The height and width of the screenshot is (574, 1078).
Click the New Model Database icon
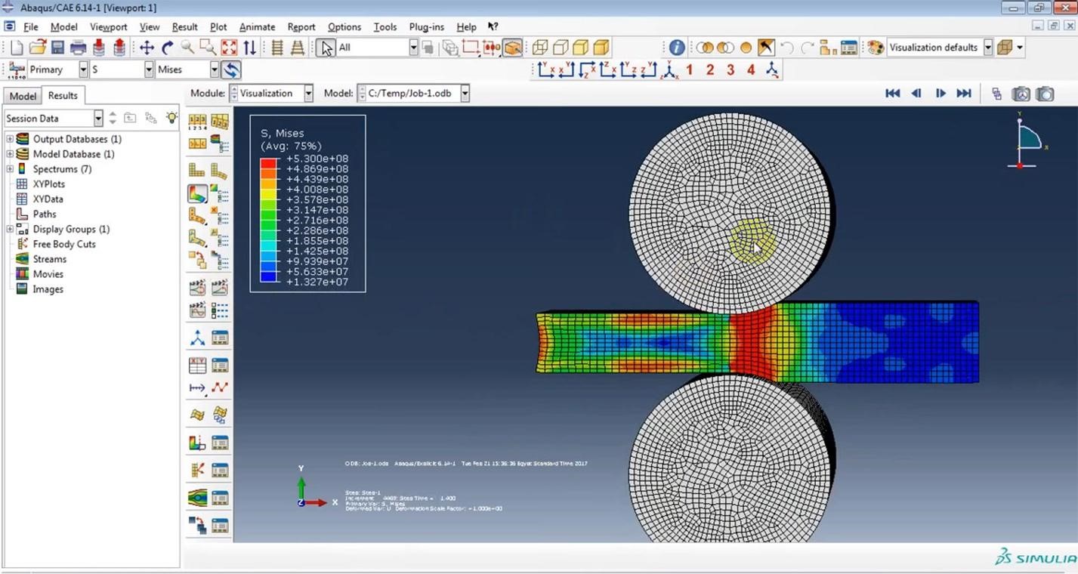pos(17,48)
